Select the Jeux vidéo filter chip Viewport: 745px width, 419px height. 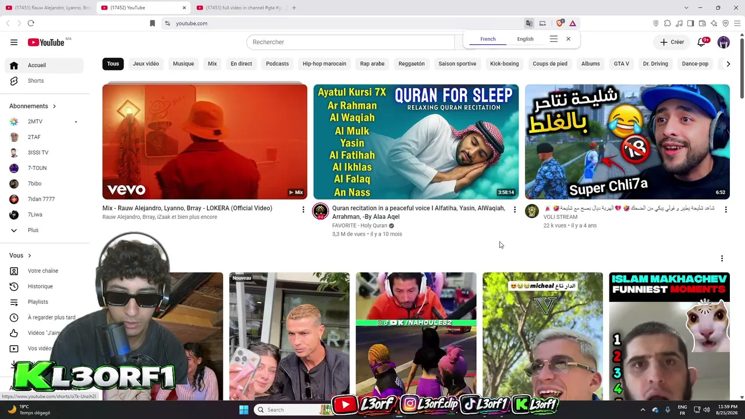click(146, 64)
